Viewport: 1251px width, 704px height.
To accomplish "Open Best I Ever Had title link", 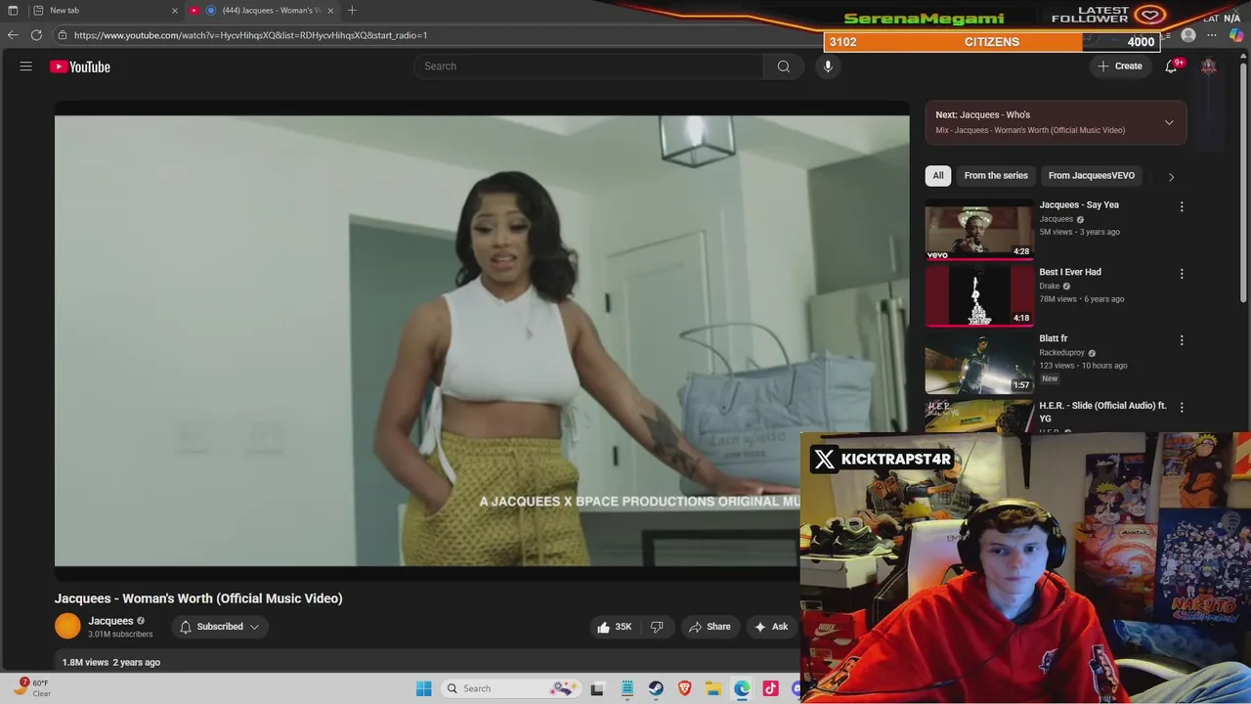I will coord(1070,272).
